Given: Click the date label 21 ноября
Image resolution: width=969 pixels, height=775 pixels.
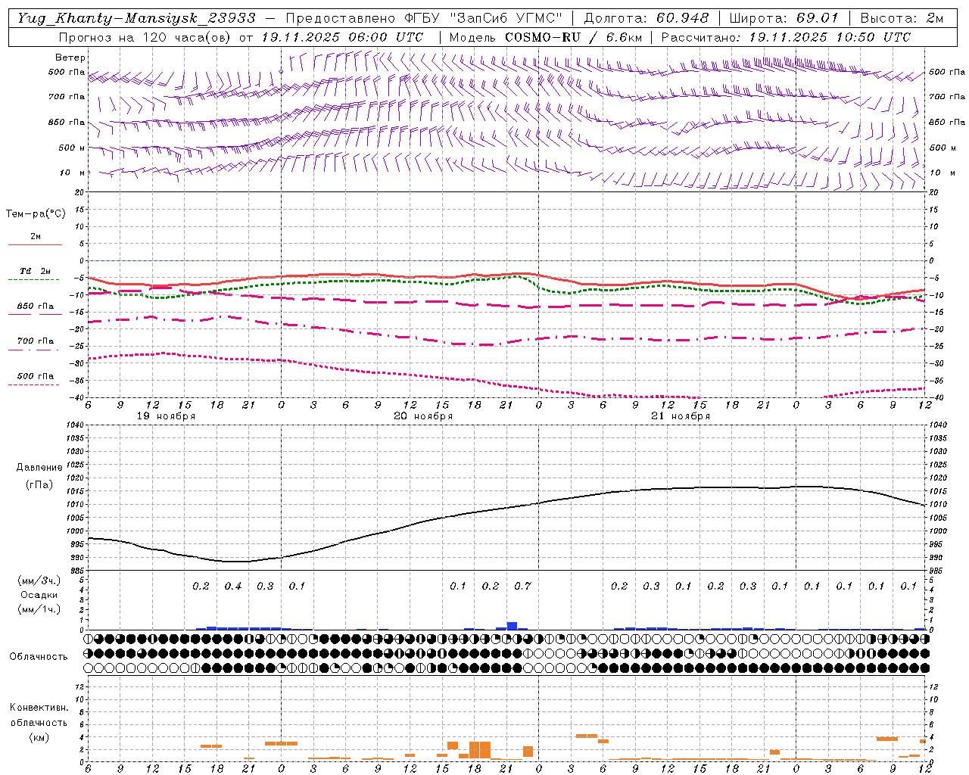Looking at the screenshot, I should pyautogui.click(x=681, y=416).
